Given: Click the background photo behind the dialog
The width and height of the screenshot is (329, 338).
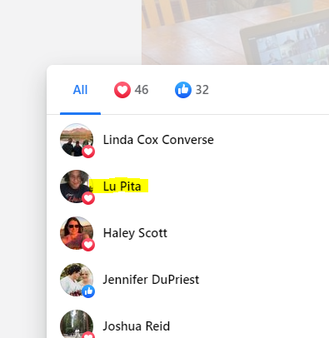Looking at the screenshot, I should [236, 32].
